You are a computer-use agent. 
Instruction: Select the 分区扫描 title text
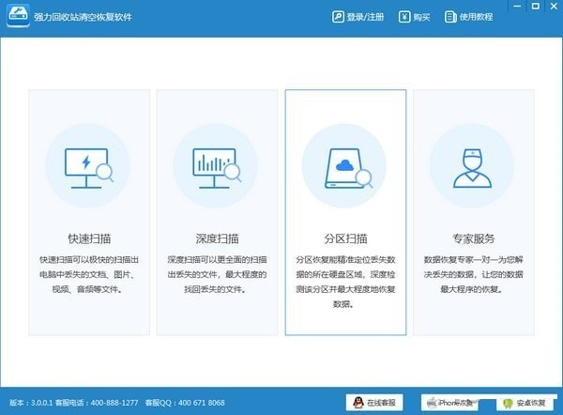click(345, 238)
